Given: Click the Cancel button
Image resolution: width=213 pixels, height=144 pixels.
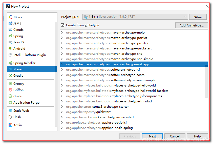Looking at the screenshot, I should point(175,136).
